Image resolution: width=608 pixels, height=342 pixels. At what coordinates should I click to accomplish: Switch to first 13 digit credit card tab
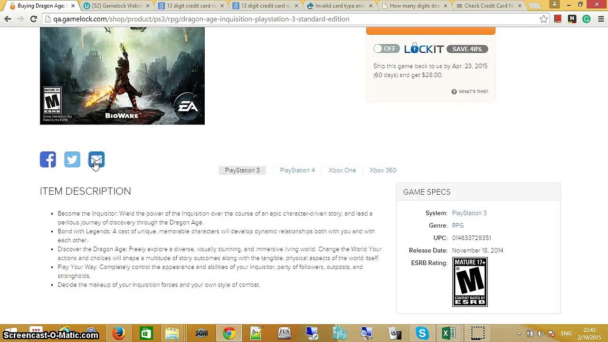click(191, 6)
